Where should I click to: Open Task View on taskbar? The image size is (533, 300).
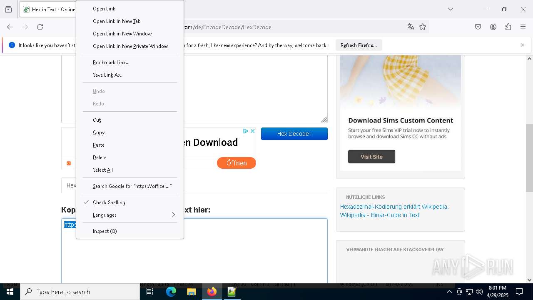click(x=150, y=292)
